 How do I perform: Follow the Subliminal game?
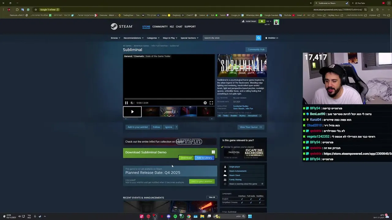coord(156,127)
